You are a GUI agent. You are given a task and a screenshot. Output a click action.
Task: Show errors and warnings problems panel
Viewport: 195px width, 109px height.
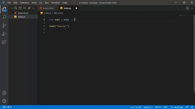pos(7,107)
